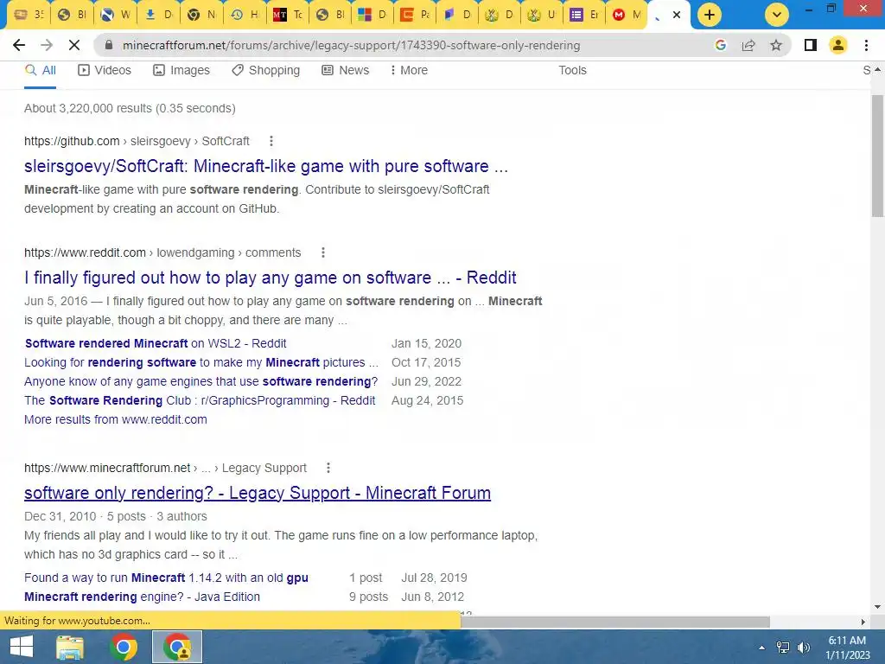Select the News search filter
This screenshot has height=664, width=885.
pos(346,71)
